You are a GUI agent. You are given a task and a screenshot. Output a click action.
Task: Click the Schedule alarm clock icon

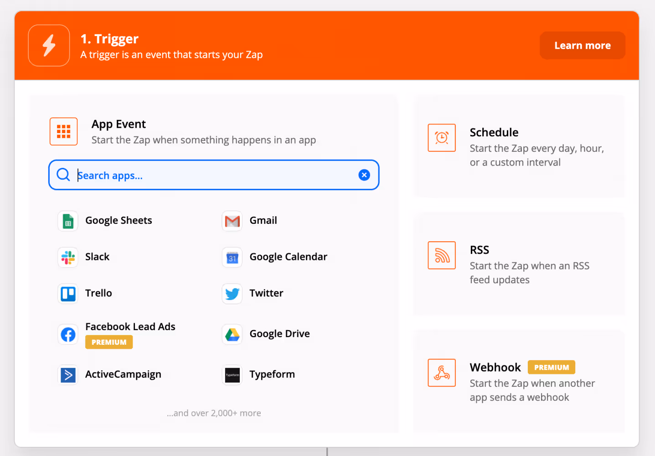[442, 138]
